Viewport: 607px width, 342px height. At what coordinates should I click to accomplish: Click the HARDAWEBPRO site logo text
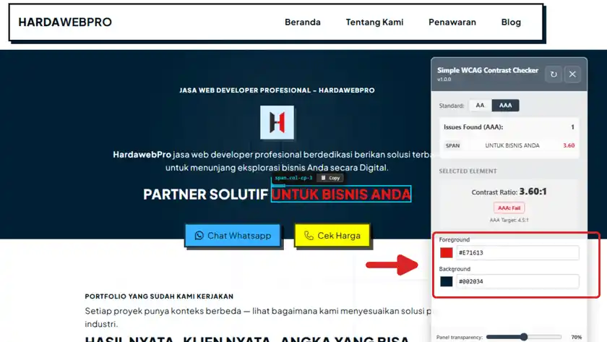click(65, 22)
